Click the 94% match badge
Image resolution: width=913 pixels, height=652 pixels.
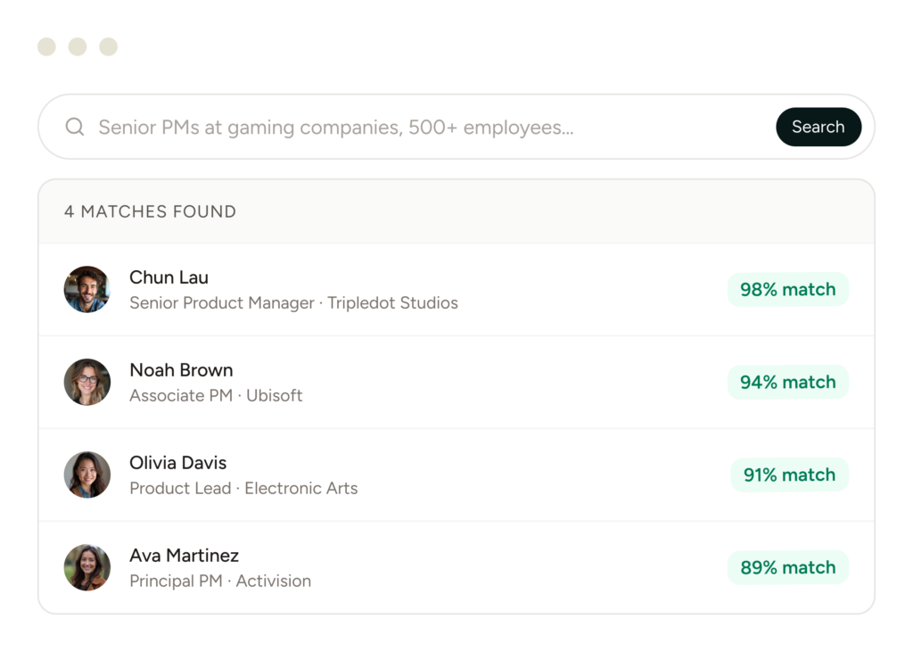(787, 382)
